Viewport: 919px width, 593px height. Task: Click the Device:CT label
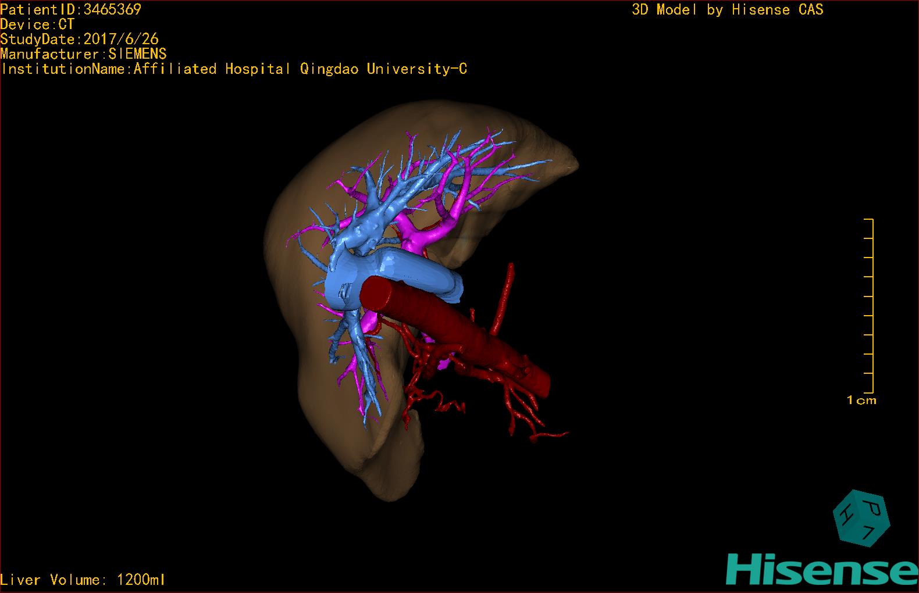point(37,24)
